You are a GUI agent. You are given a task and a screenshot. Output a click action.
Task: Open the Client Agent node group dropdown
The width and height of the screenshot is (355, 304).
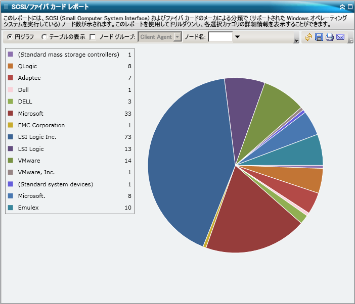(x=177, y=37)
